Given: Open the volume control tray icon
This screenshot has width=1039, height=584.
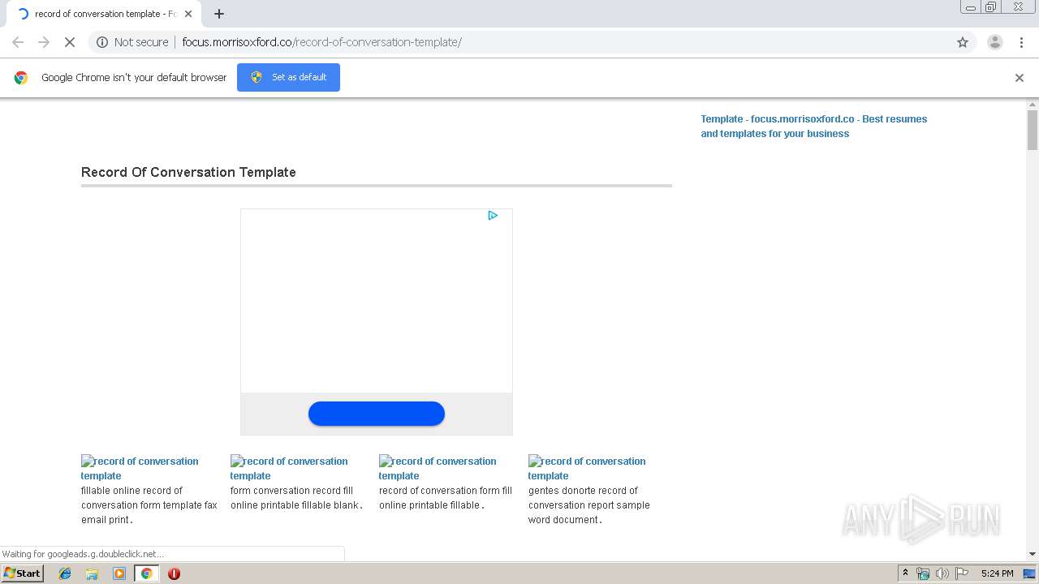Looking at the screenshot, I should pos(942,573).
